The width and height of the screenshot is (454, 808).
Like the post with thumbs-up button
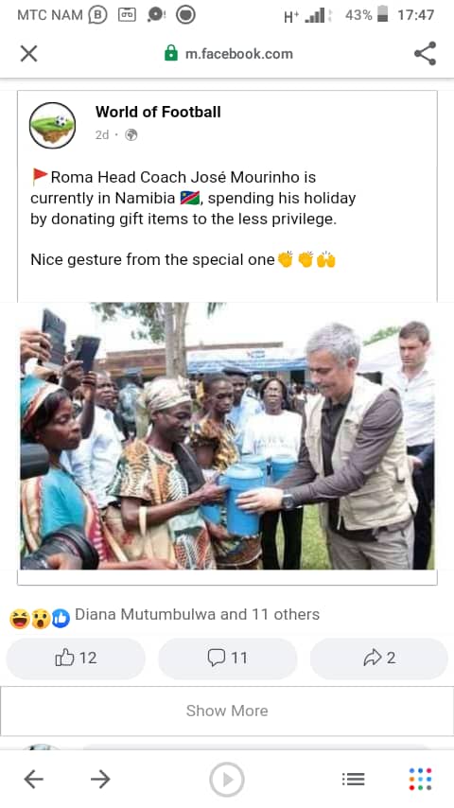click(76, 659)
